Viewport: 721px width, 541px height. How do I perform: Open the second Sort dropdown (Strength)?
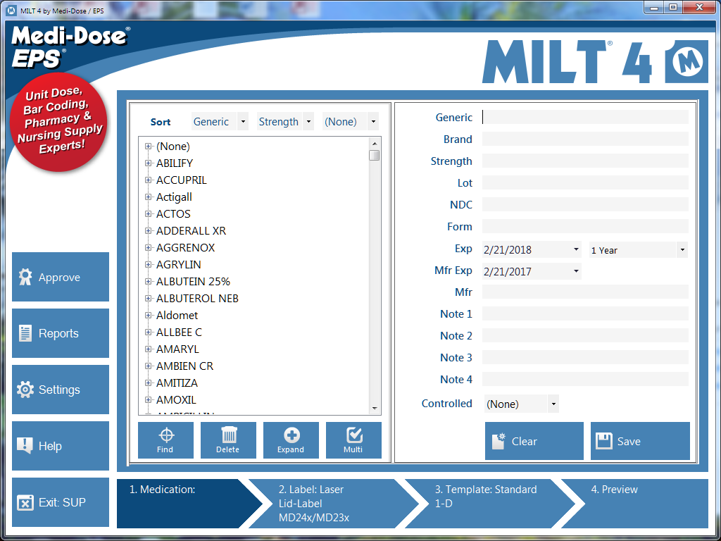click(x=308, y=122)
